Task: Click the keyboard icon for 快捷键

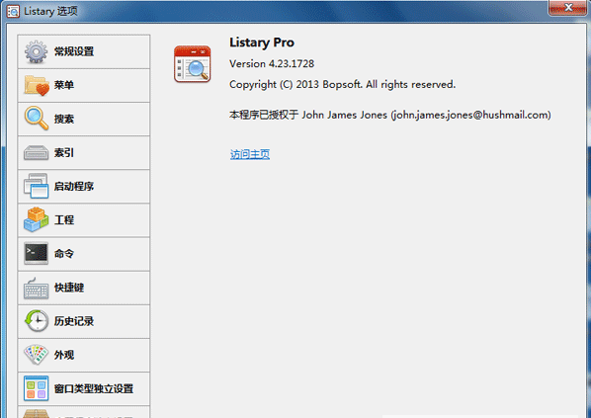Action: [x=36, y=289]
